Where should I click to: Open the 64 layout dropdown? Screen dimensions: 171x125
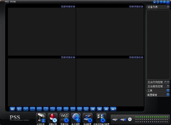pyautogui.click(x=113, y=109)
